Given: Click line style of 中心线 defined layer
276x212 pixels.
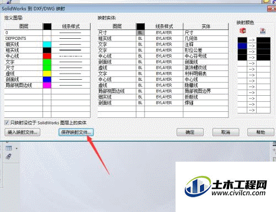Looking at the screenshot, I should pyautogui.click(x=71, y=56).
